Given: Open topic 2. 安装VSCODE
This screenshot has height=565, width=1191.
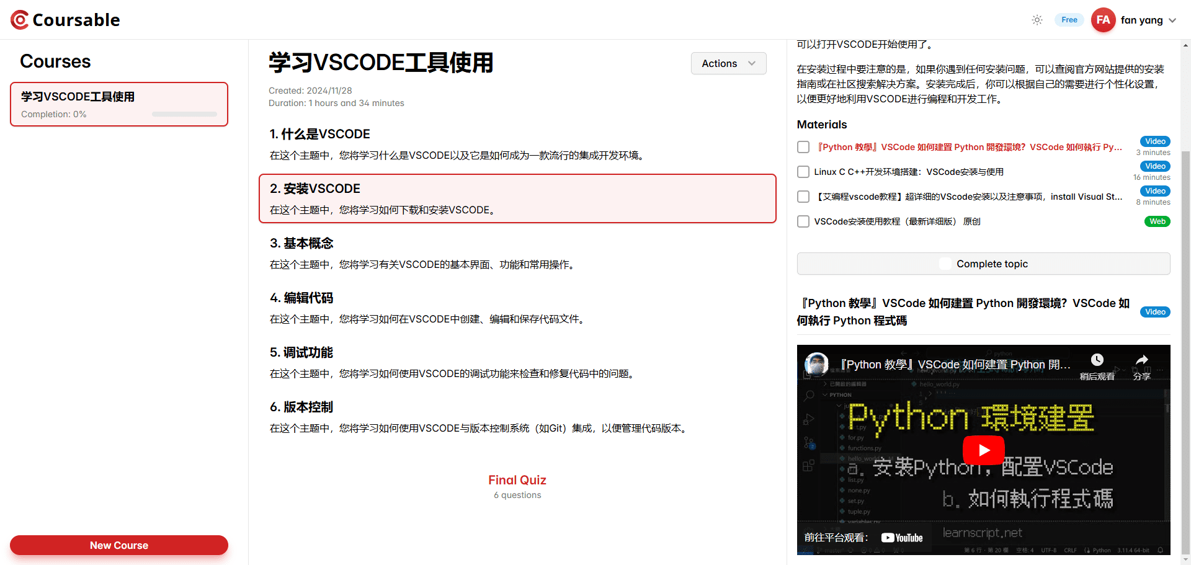Looking at the screenshot, I should [x=517, y=198].
